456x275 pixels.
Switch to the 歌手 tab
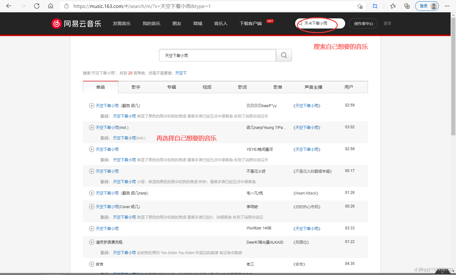coord(136,87)
